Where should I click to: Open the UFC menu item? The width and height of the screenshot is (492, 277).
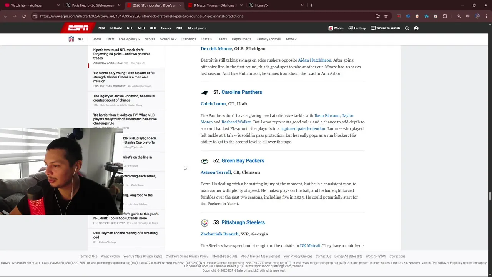[153, 28]
